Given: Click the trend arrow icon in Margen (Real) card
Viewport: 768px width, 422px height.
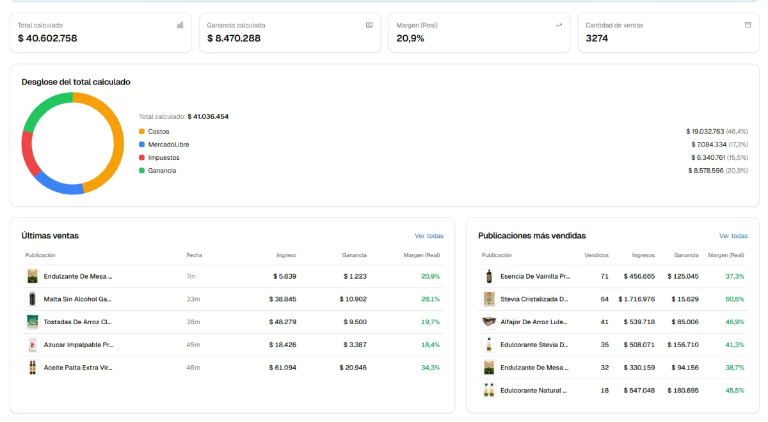Looking at the screenshot, I should 559,26.
